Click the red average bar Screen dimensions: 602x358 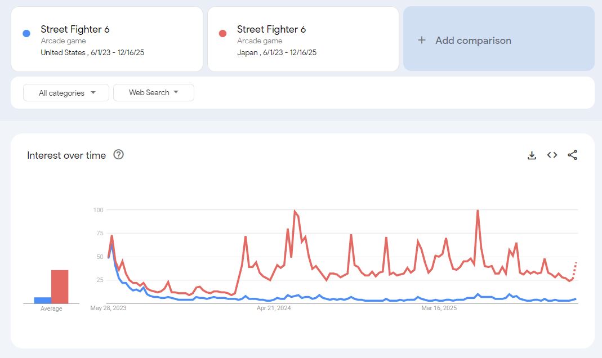coord(60,287)
